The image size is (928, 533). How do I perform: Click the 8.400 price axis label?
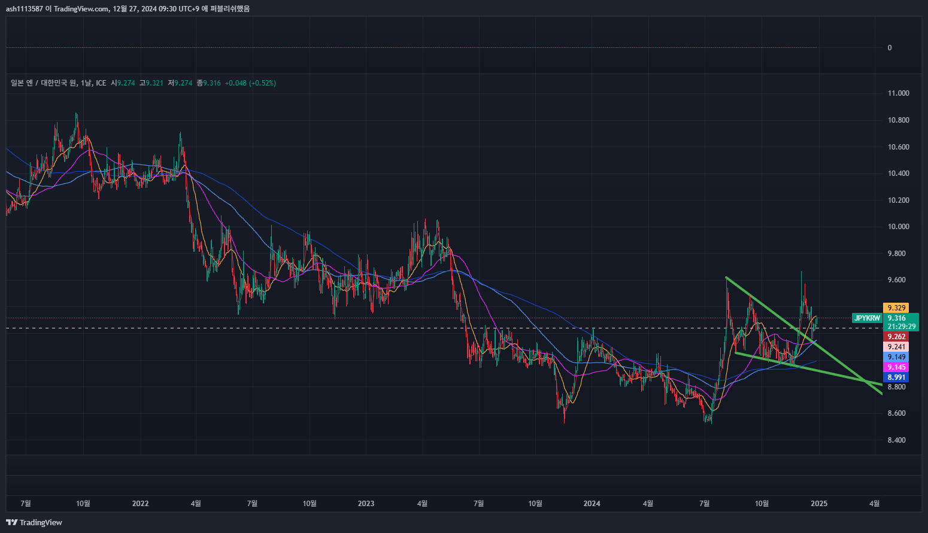(x=896, y=440)
